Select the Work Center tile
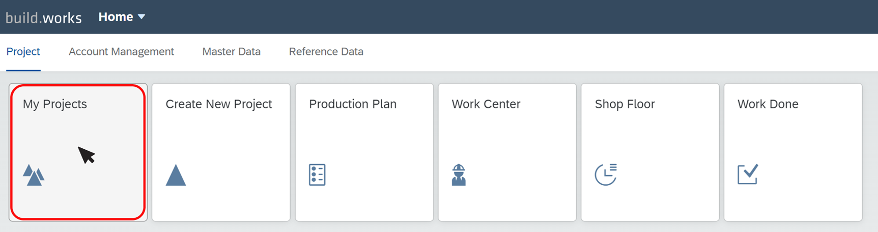This screenshot has height=232, width=878. point(507,152)
